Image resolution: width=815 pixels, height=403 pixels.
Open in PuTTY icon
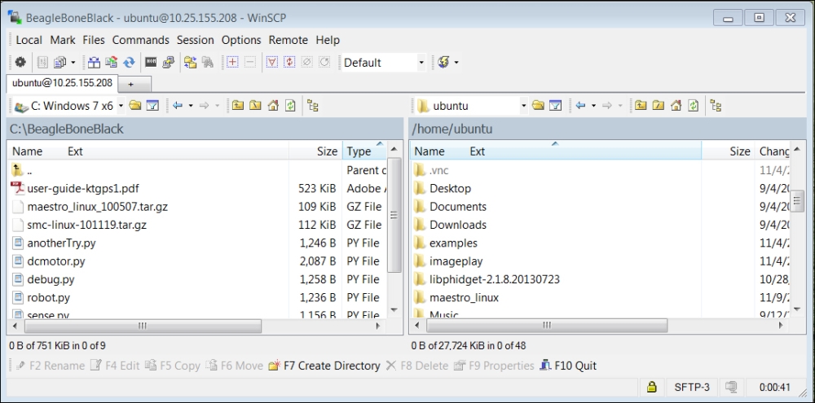[168, 63]
